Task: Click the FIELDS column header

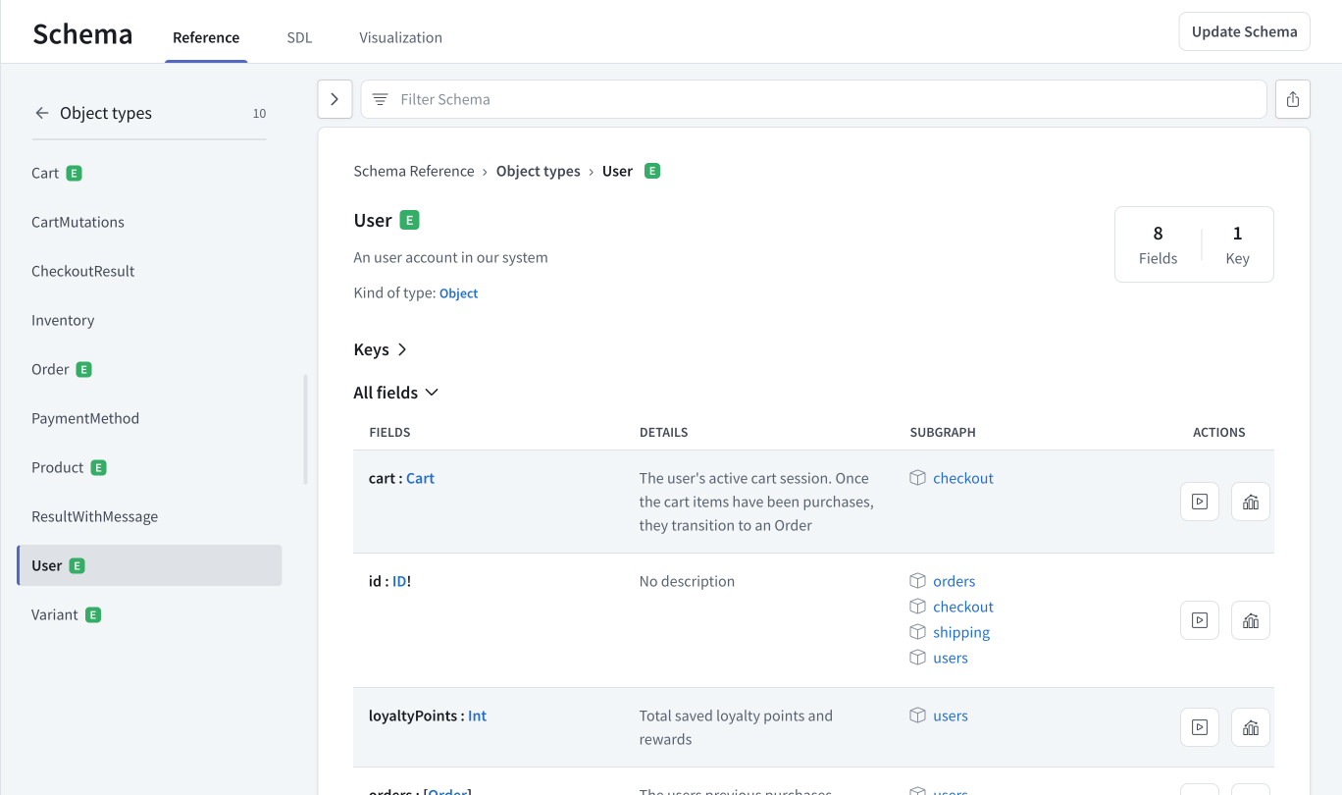Action: click(x=389, y=432)
